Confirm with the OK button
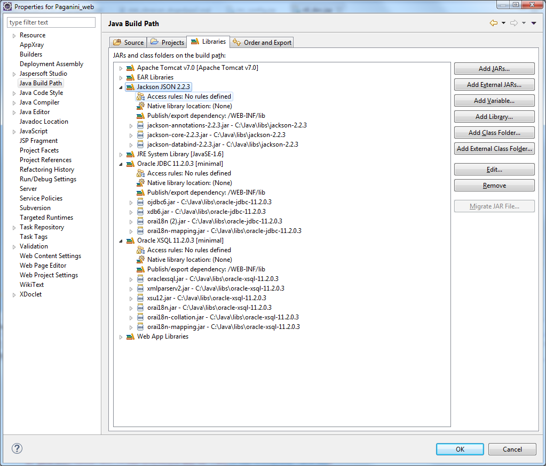546x466 pixels. [460, 449]
